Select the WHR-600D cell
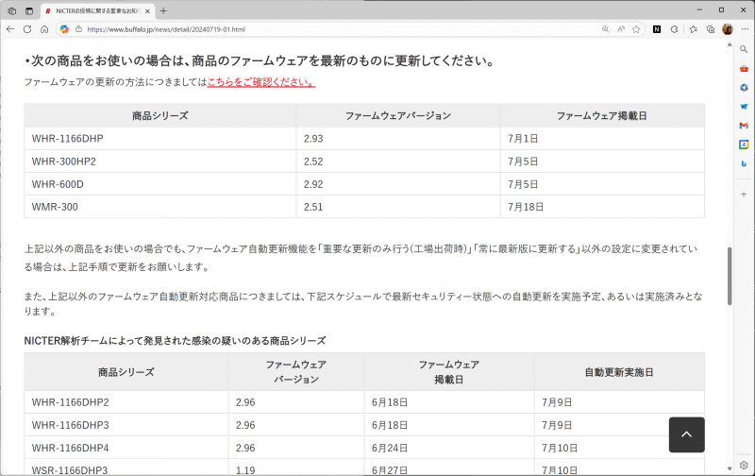 [x=159, y=184]
